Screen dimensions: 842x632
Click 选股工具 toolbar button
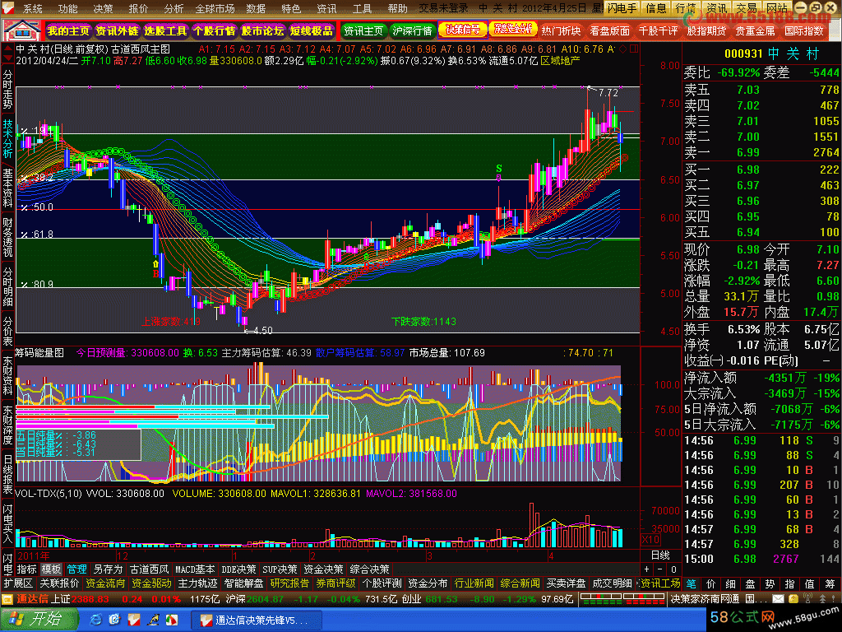(165, 31)
